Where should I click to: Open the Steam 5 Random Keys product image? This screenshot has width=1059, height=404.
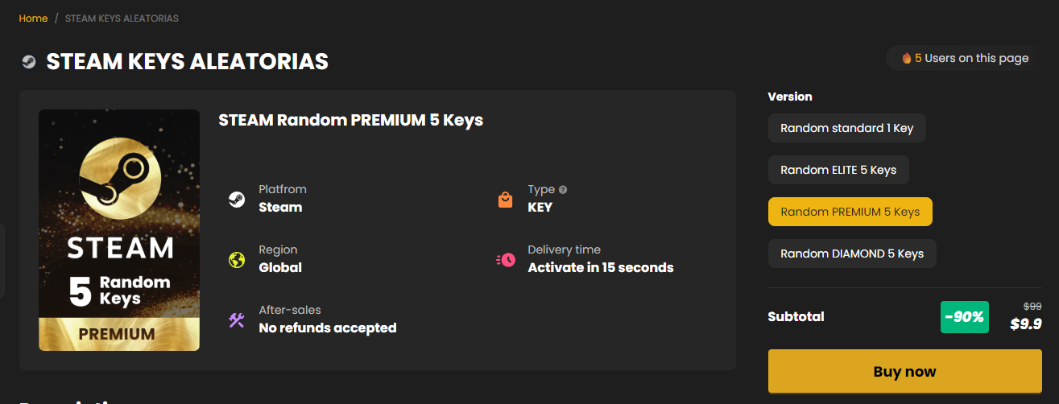119,230
